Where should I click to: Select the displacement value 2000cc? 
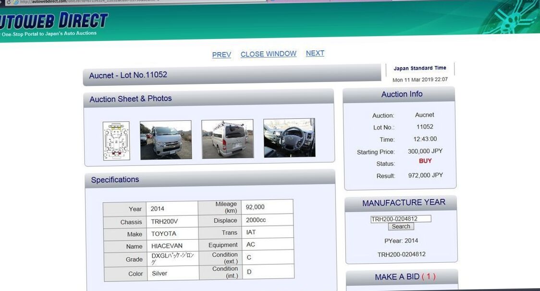tap(256, 220)
